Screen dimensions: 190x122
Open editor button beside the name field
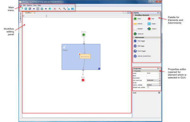(160, 73)
